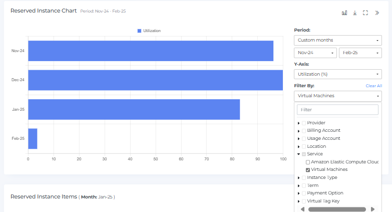Expand the chart to fullscreen
Viewport: 392px width, 212px height.
tap(365, 13)
